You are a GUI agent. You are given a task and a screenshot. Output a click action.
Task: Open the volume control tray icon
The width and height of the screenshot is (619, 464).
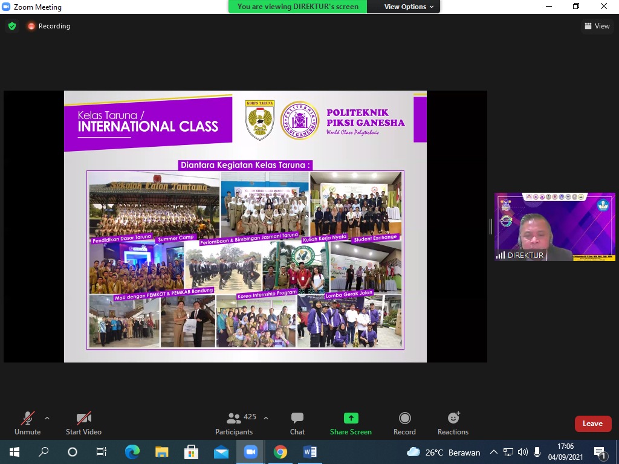click(523, 452)
